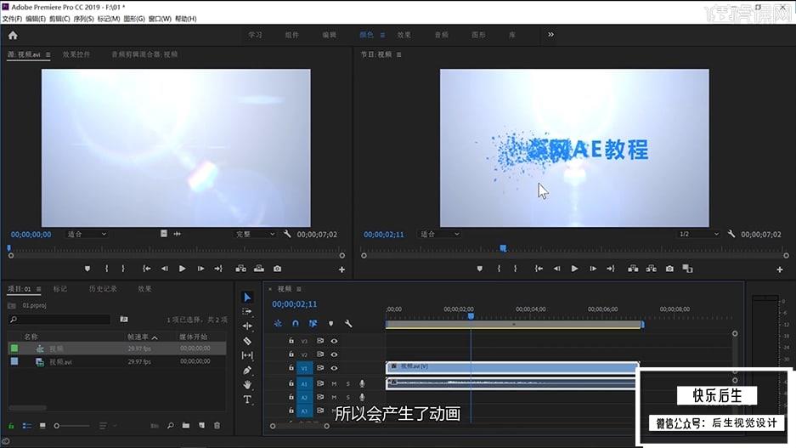The width and height of the screenshot is (796, 448).
Task: Step forward one frame in Program monitor
Action: tap(593, 269)
